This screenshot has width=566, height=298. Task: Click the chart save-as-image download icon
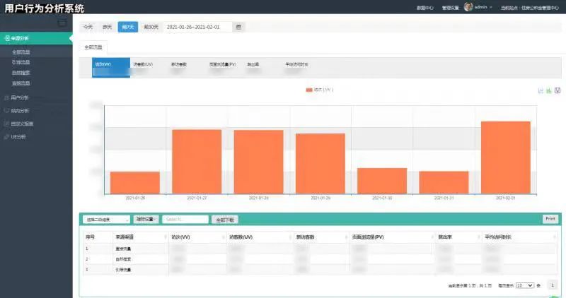(558, 90)
